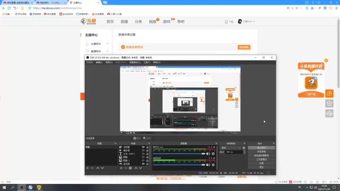Move the scene down in the Scenes panel
Image resolution: width=340 pixels, height=191 pixels.
click(102, 168)
